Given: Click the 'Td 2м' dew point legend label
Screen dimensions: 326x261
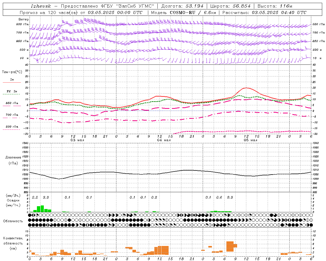Looking at the screenshot, I should tap(12, 91).
